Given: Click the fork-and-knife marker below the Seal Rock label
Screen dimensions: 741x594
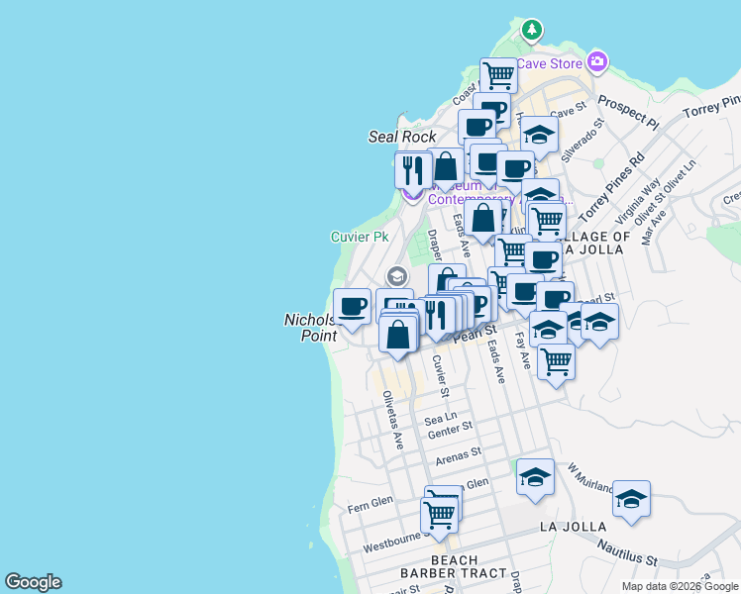Looking at the screenshot, I should pyautogui.click(x=413, y=172).
